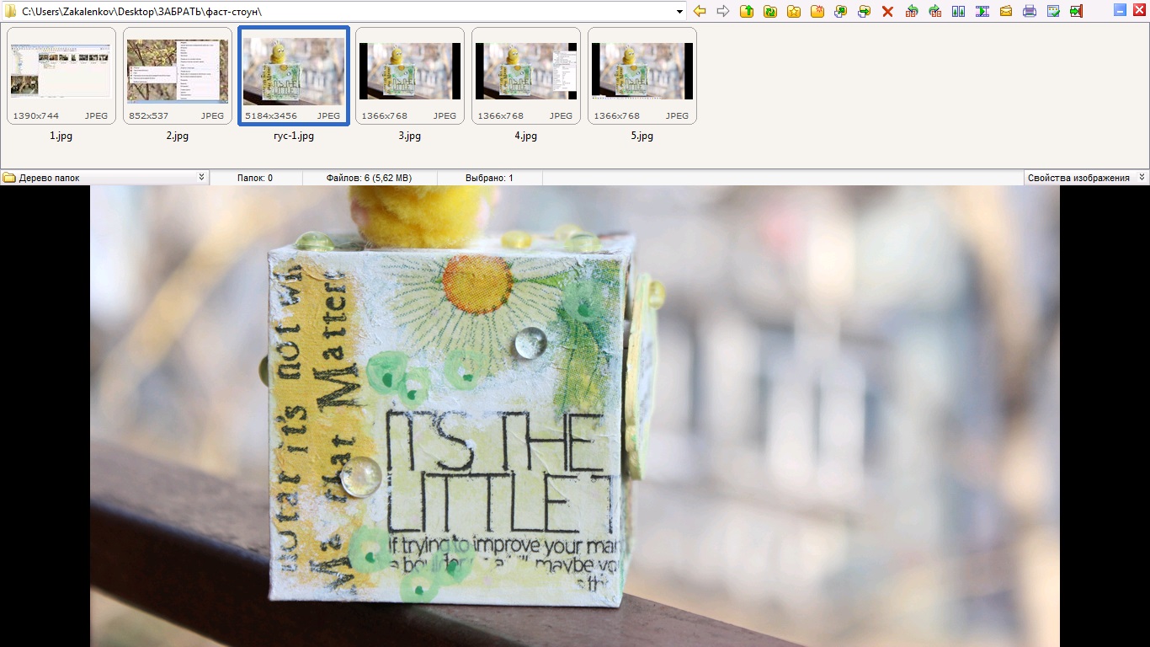Click status text Выбрано: 1
Image resolution: width=1150 pixels, height=647 pixels.
489,178
